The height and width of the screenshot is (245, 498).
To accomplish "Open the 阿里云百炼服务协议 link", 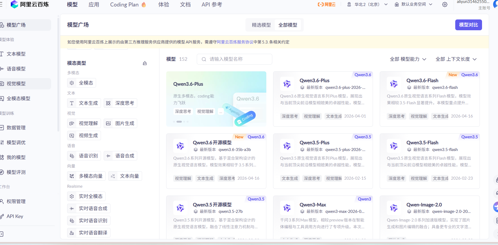I will coord(235,42).
